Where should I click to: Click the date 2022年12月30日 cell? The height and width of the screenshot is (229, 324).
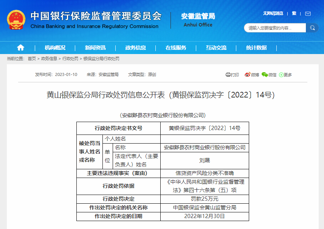pyautogui.click(x=205, y=216)
